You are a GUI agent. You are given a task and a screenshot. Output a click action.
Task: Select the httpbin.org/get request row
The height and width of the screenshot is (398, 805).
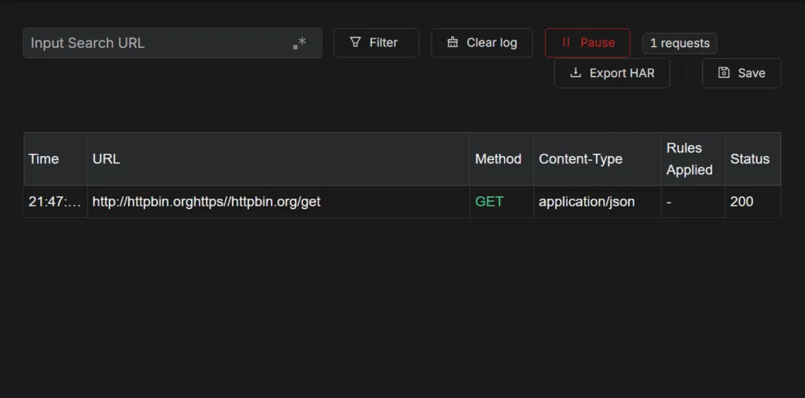click(402, 202)
